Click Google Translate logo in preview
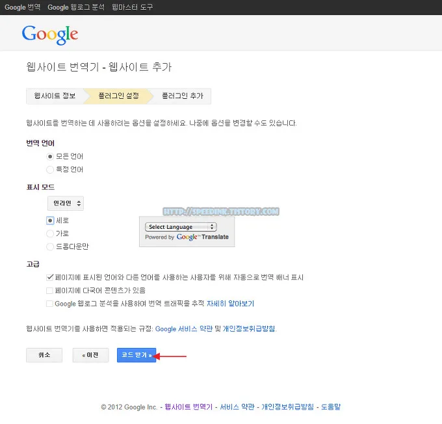 pos(202,237)
